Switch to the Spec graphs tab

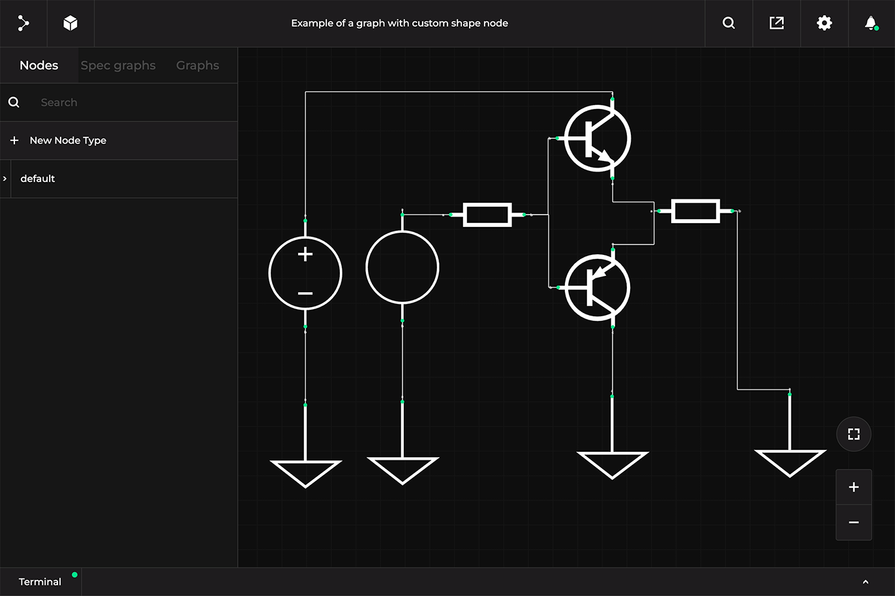point(118,65)
